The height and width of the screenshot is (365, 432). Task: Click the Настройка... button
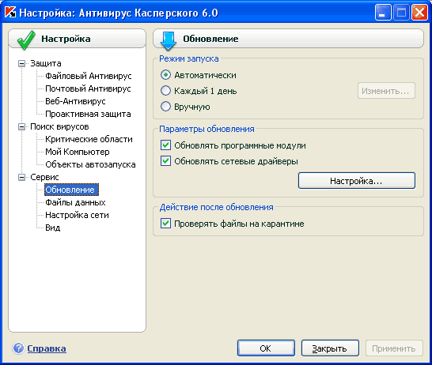[357, 181]
